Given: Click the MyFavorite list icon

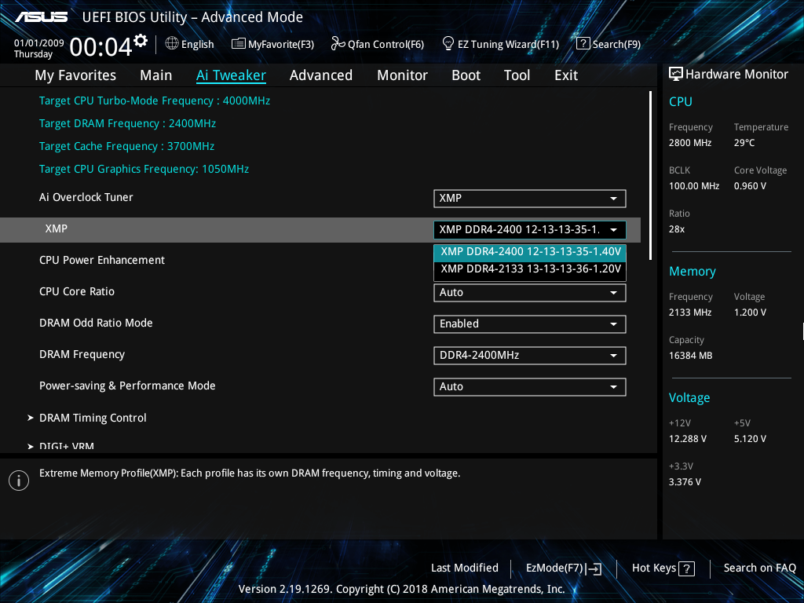Looking at the screenshot, I should [x=239, y=44].
